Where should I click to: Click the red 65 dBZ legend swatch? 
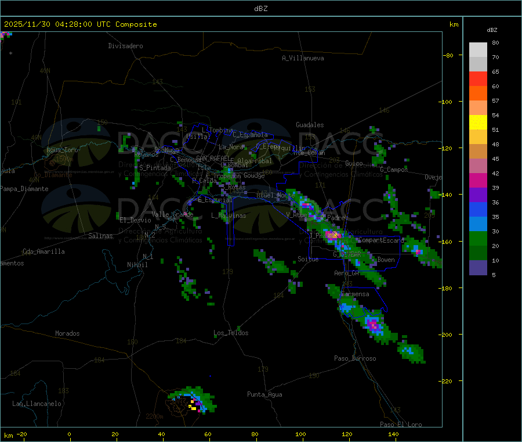(478, 78)
